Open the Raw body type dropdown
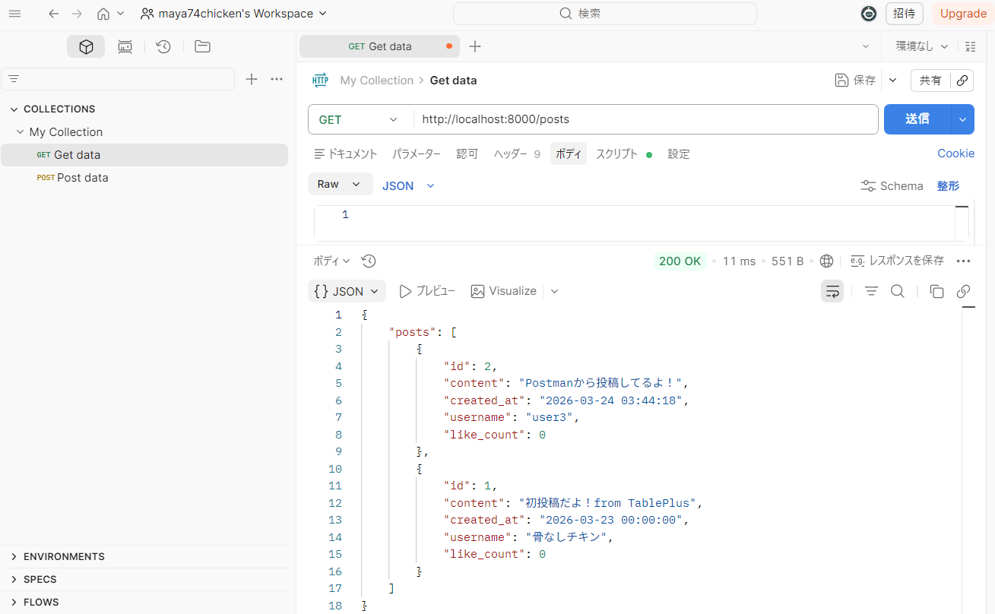The height and width of the screenshot is (614, 995). 339,184
